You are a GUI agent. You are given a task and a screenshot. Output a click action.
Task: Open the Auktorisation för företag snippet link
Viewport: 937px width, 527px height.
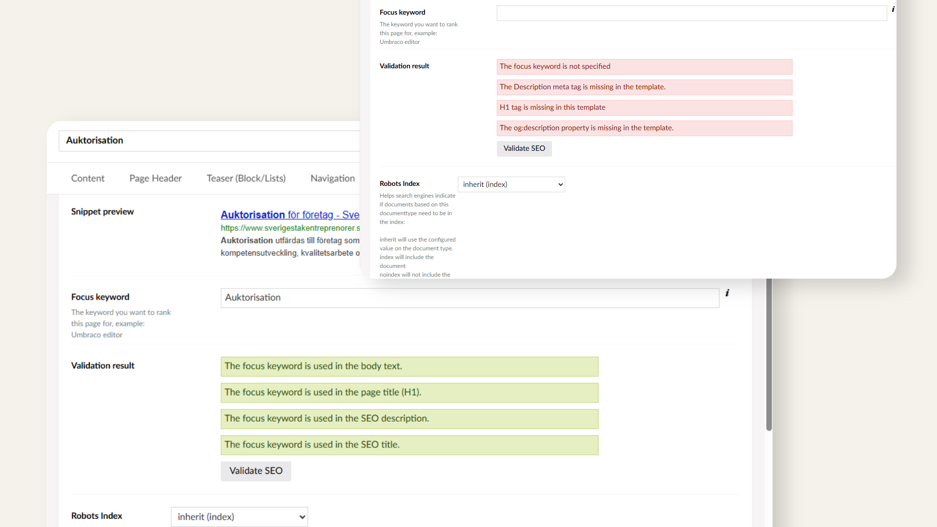pyautogui.click(x=289, y=215)
